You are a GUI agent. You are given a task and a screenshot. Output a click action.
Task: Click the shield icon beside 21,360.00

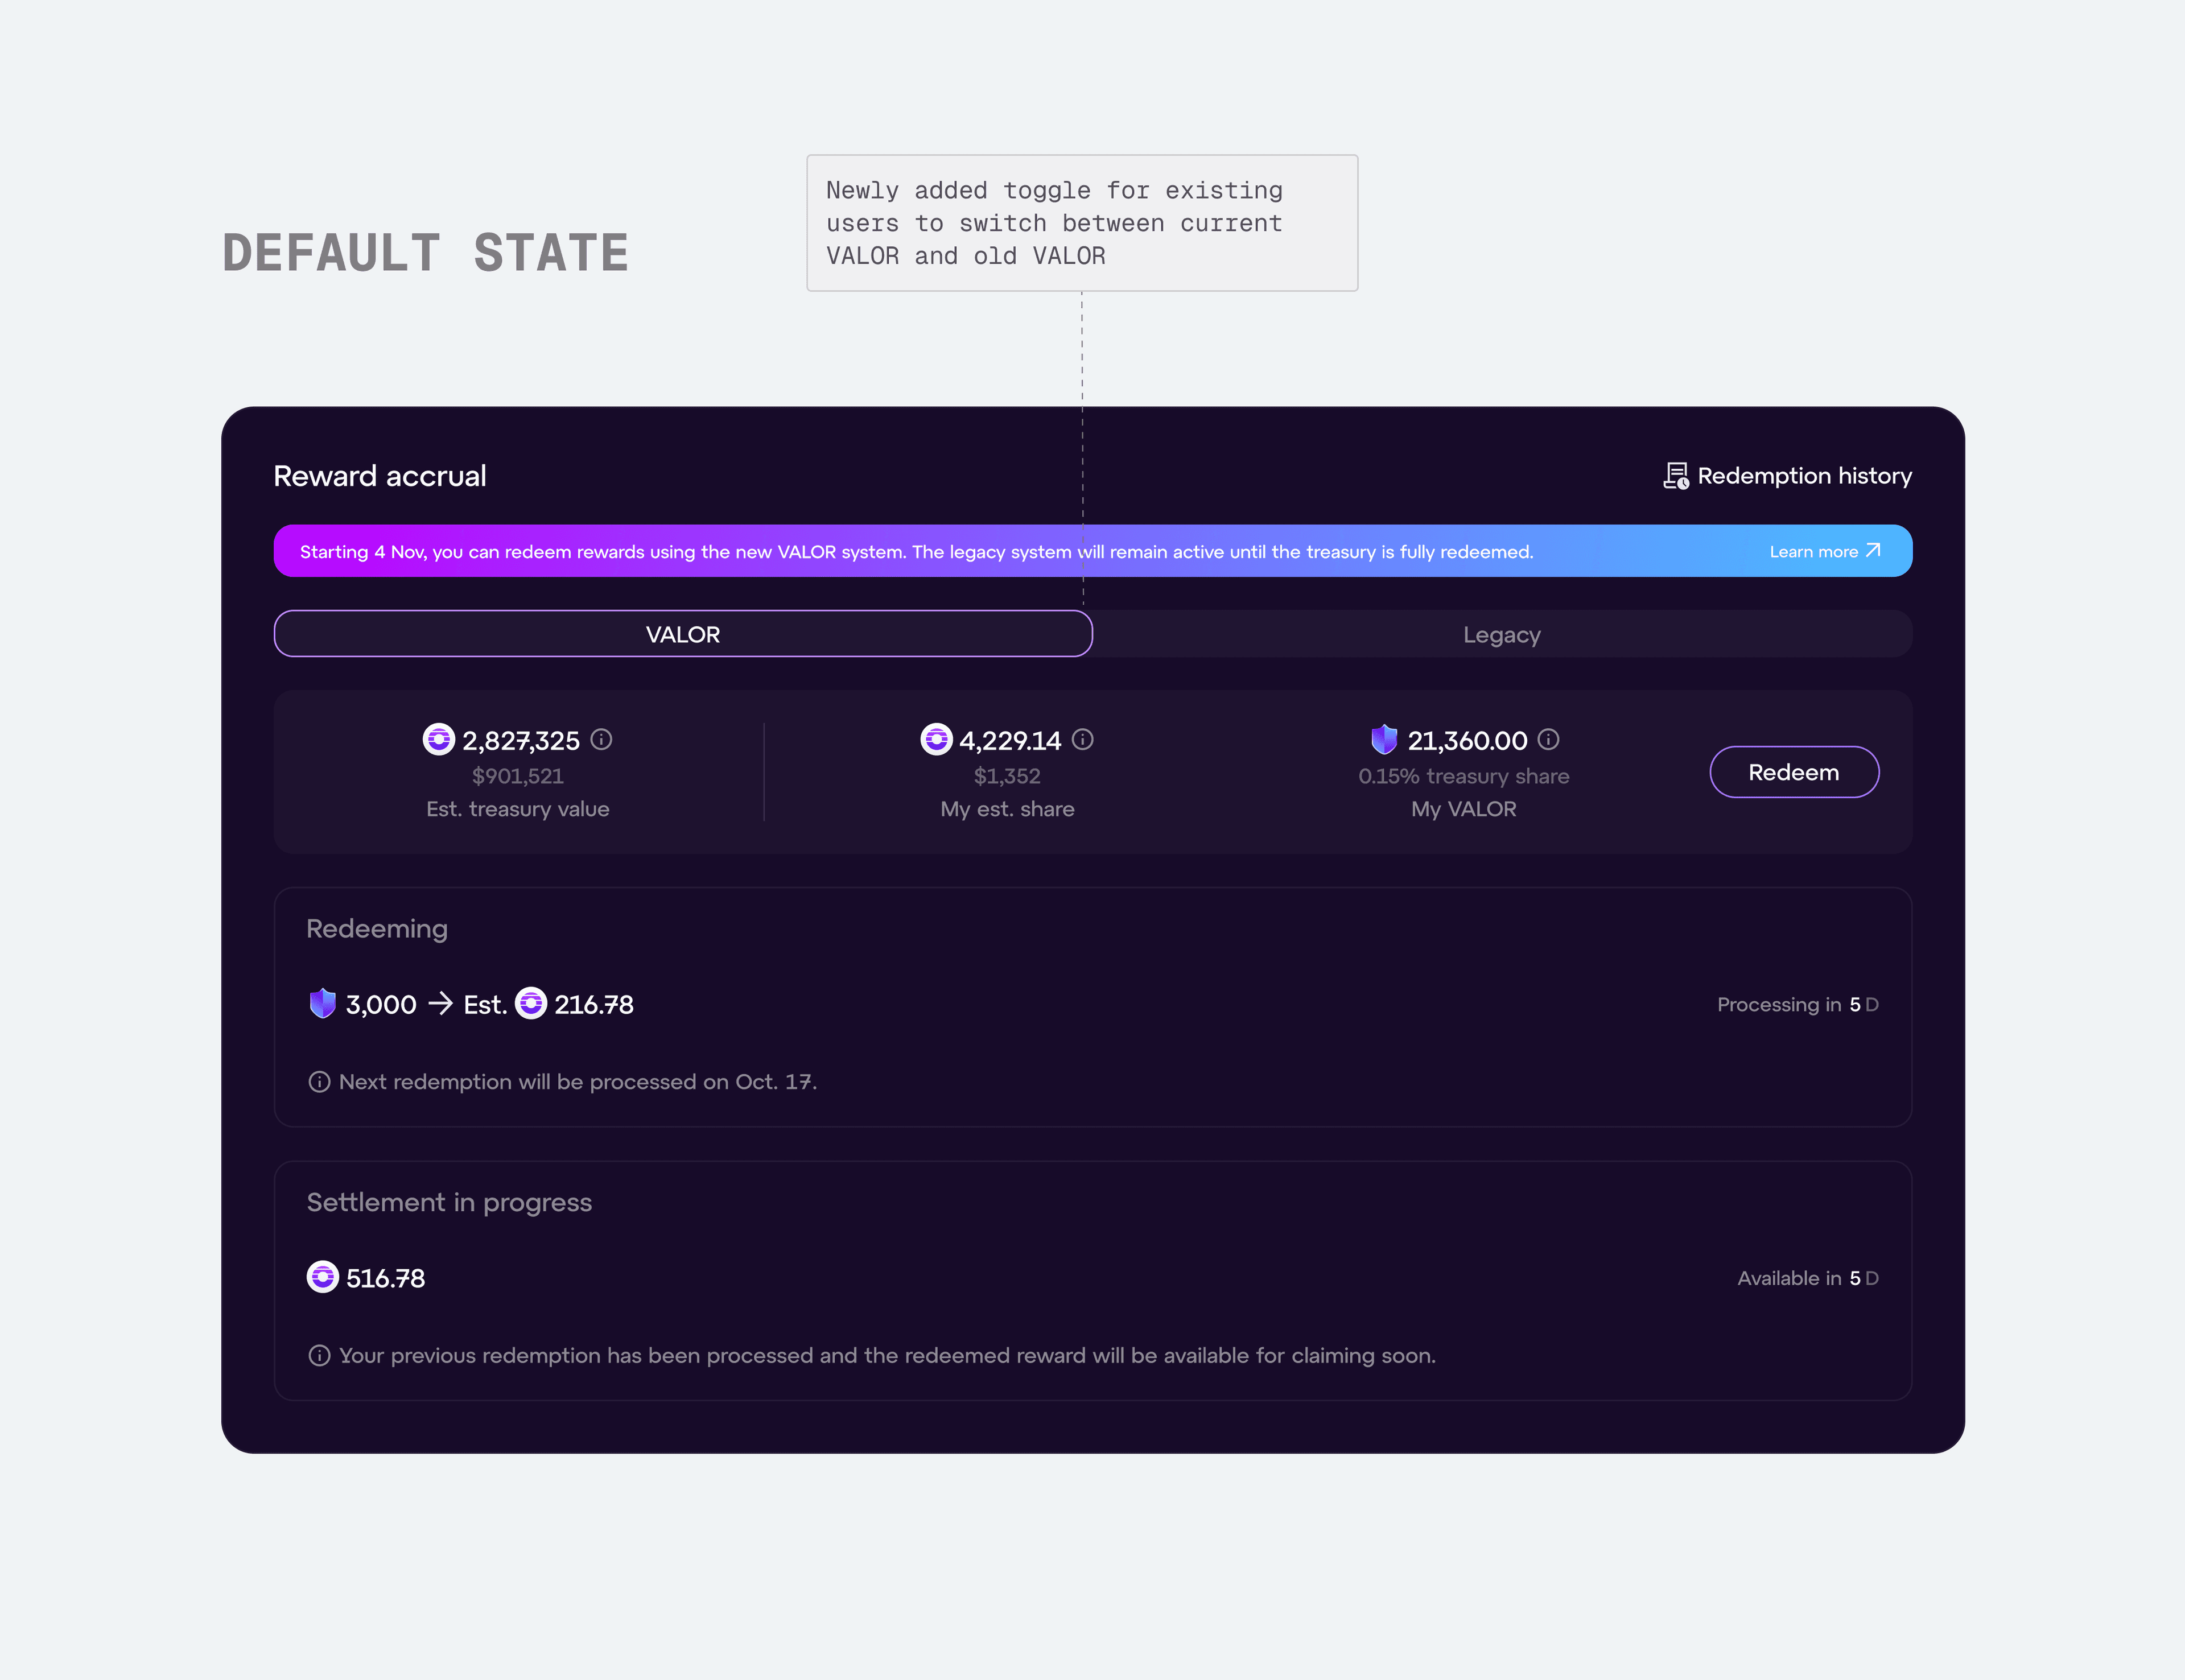[1384, 740]
